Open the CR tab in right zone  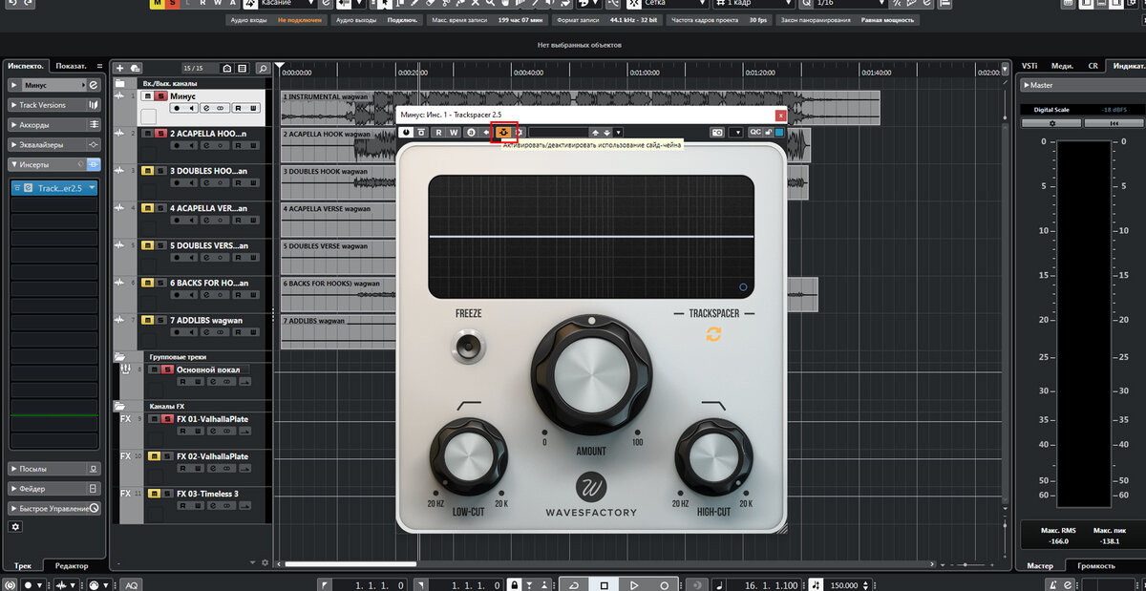click(x=1093, y=66)
